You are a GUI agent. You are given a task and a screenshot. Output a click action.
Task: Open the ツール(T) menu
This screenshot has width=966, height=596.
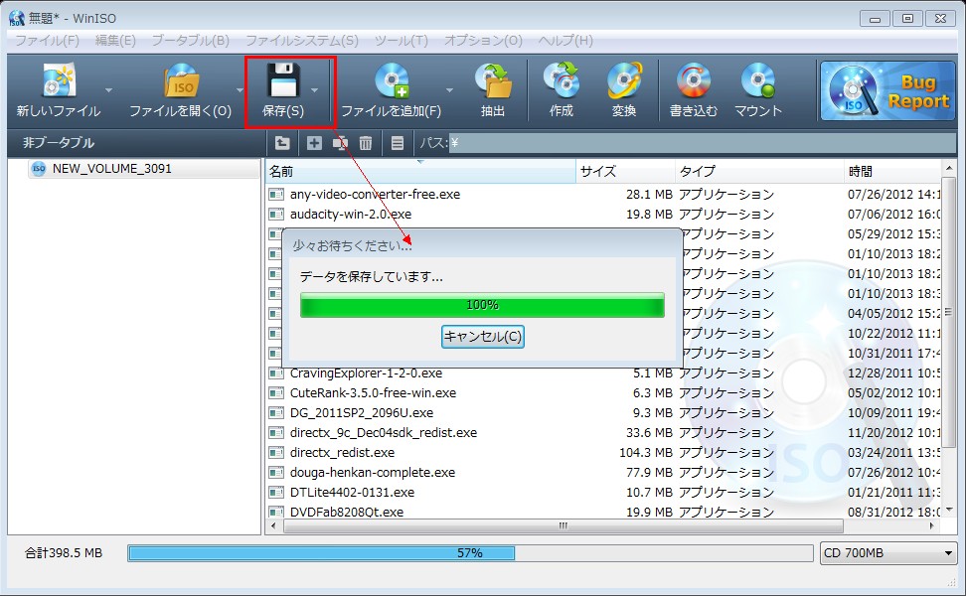402,41
